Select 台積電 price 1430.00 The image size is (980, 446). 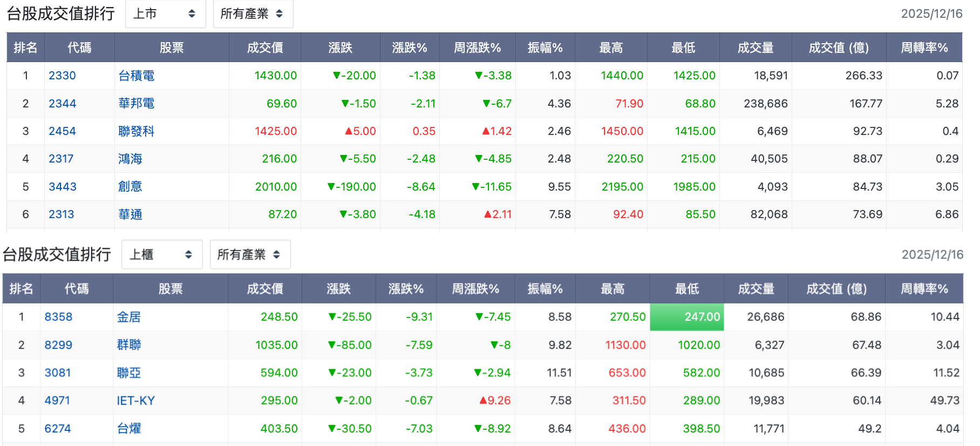[x=276, y=76]
